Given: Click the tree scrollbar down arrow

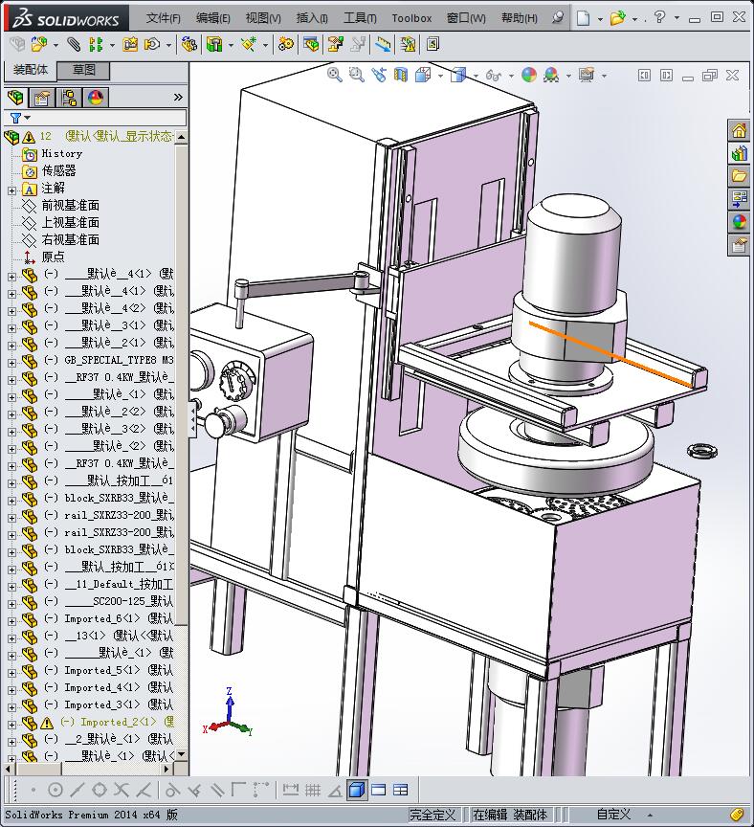Looking at the screenshot, I should (x=182, y=754).
